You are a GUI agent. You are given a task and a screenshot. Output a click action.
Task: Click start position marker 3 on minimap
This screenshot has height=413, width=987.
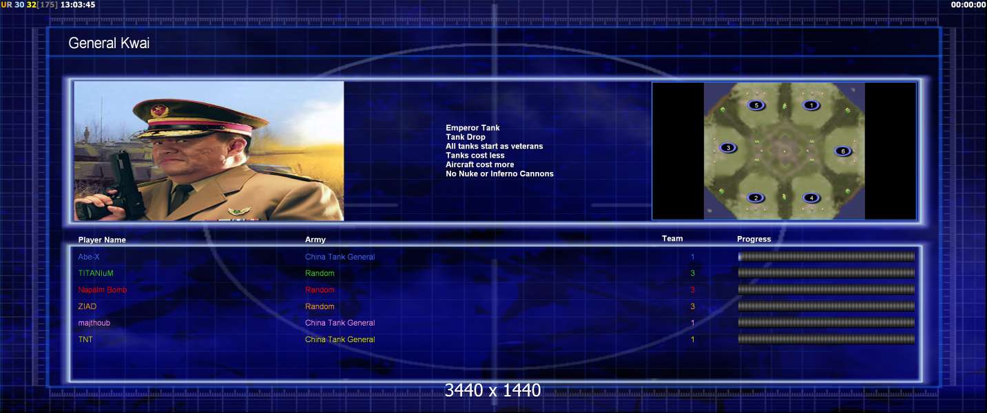click(728, 147)
